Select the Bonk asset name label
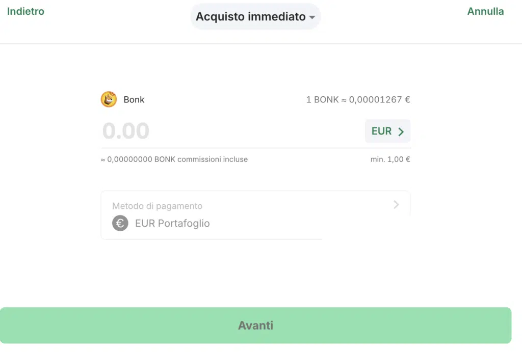522x352 pixels. [x=134, y=99]
